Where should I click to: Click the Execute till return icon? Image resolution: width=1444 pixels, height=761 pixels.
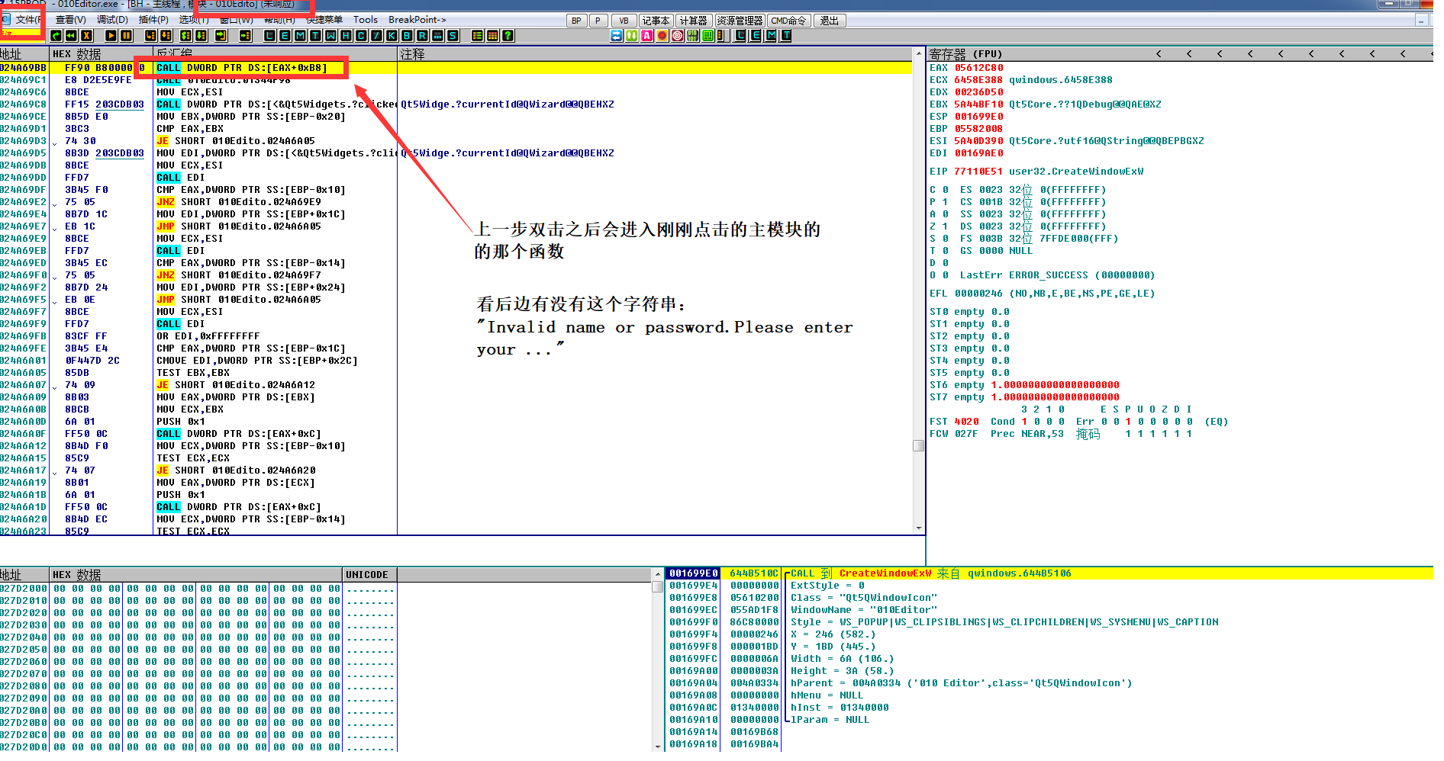(221, 35)
